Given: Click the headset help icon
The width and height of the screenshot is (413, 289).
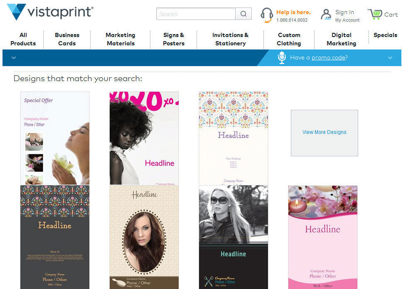Looking at the screenshot, I should coord(267,15).
